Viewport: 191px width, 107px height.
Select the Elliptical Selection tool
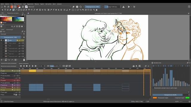click(75, 10)
